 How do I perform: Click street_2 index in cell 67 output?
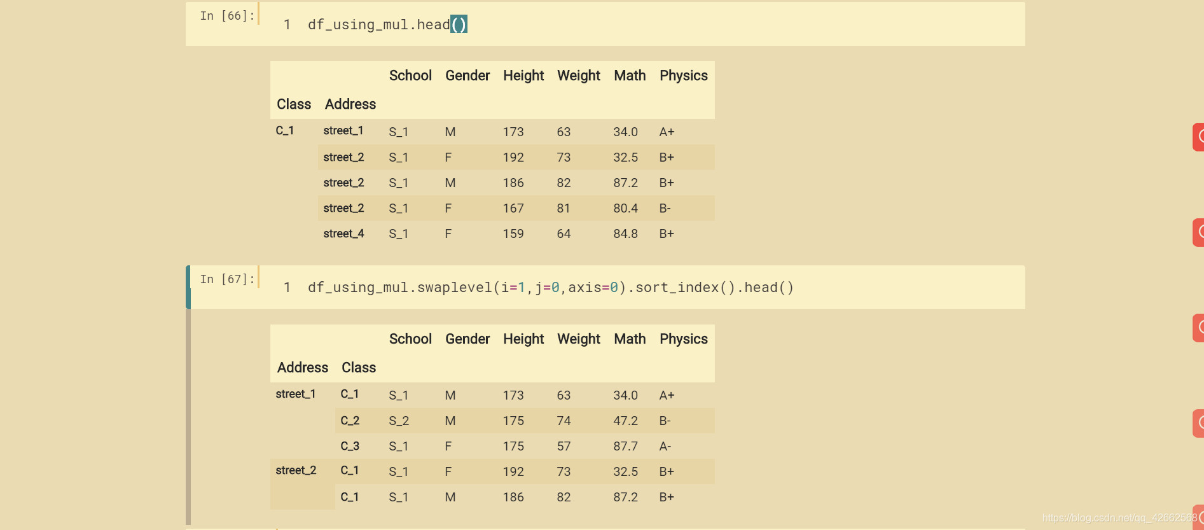click(x=296, y=471)
